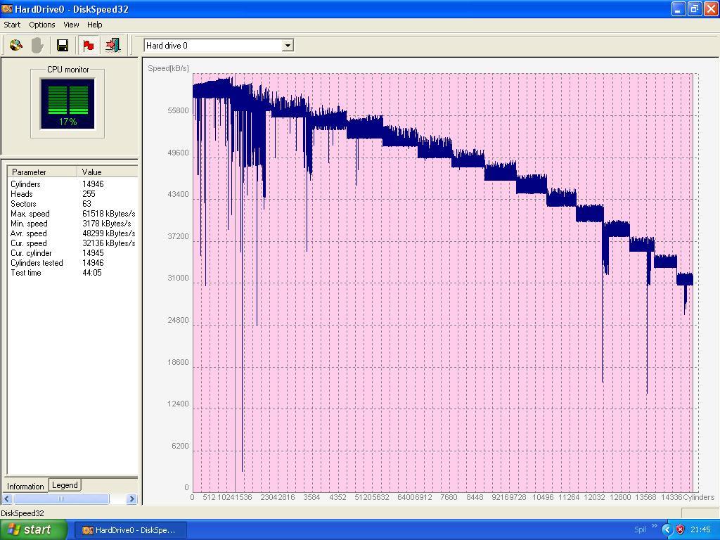Click the 48299 kBytes/s average value

coord(109,233)
